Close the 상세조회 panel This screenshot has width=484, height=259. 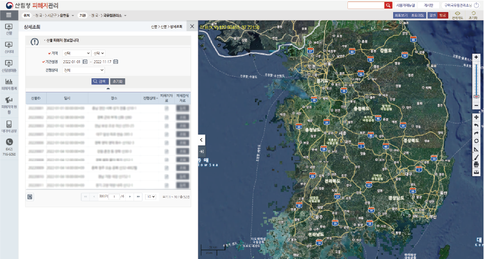(192, 27)
